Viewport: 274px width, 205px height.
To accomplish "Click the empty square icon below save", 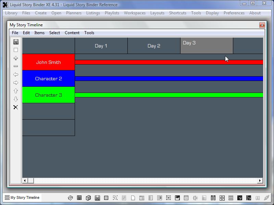I will [x=16, y=50].
